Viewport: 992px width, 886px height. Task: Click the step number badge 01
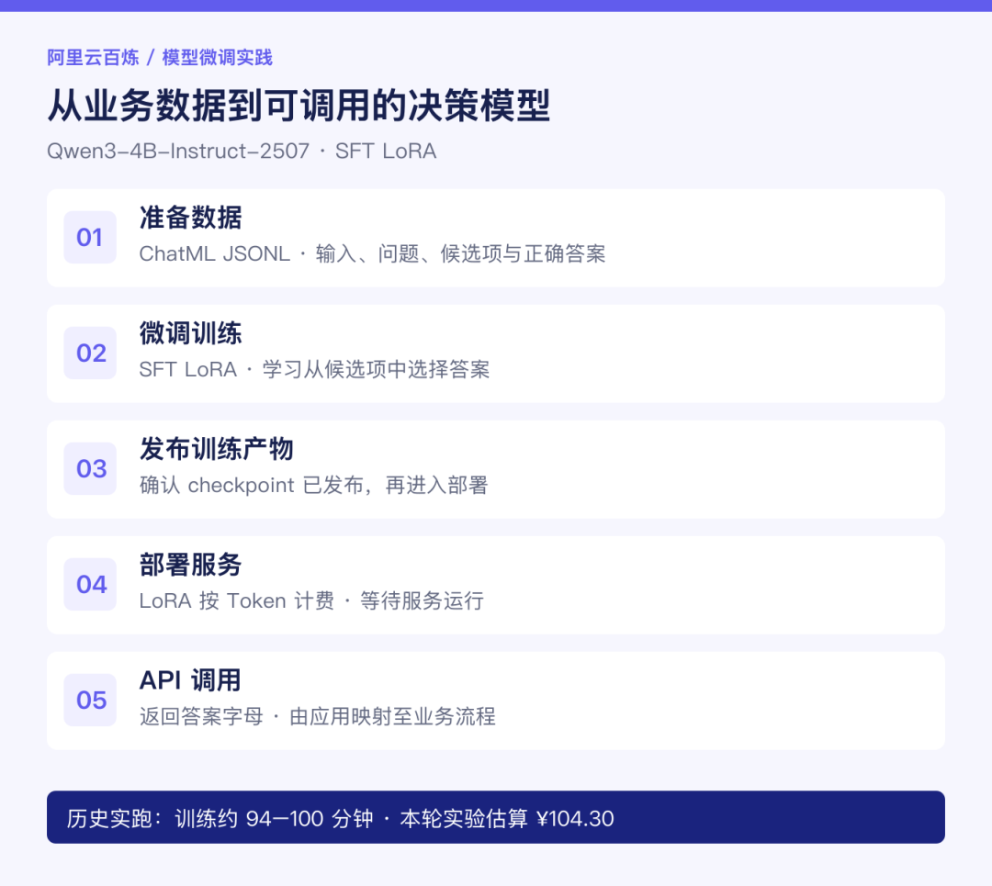90,237
